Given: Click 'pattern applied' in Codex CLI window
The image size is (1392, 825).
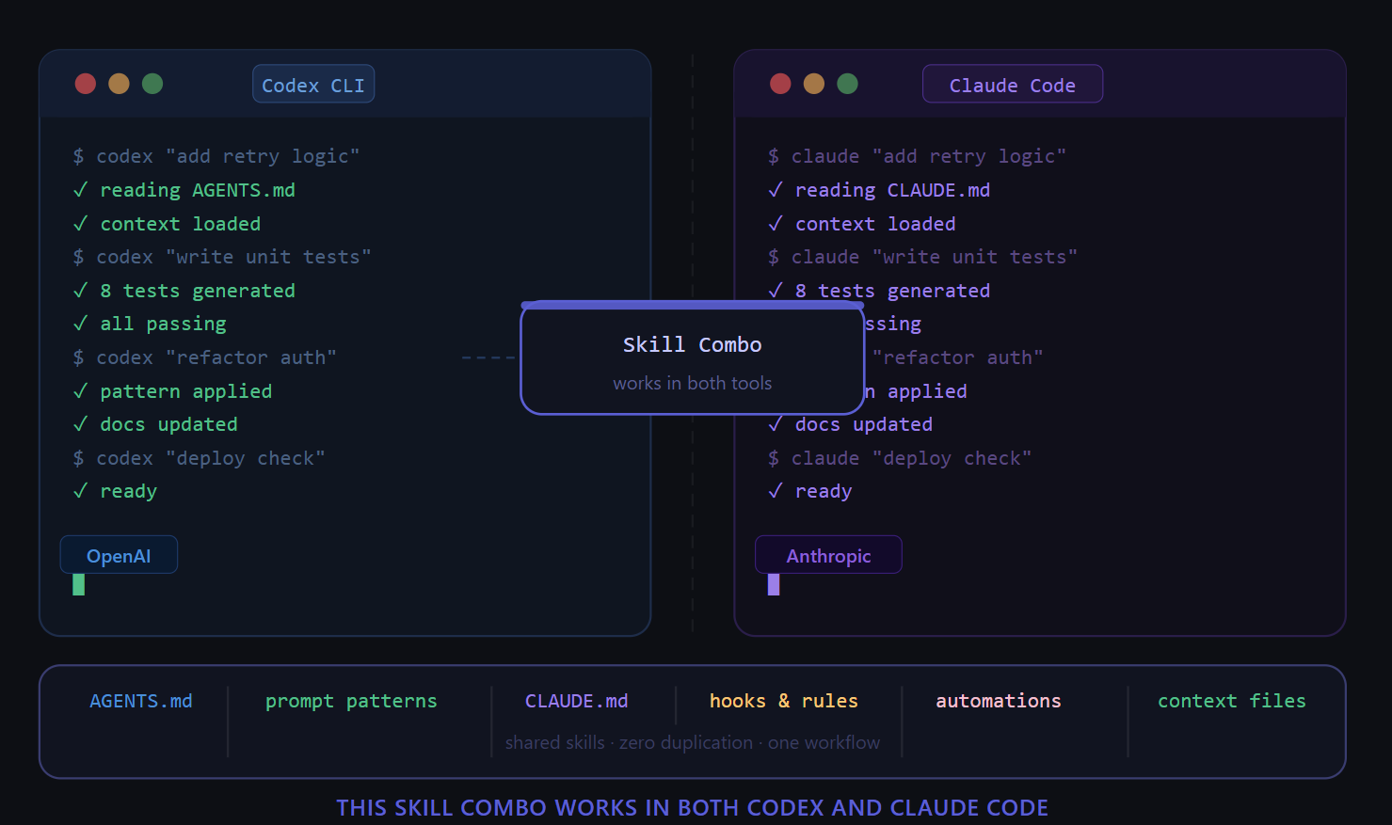Looking at the screenshot, I should (186, 391).
